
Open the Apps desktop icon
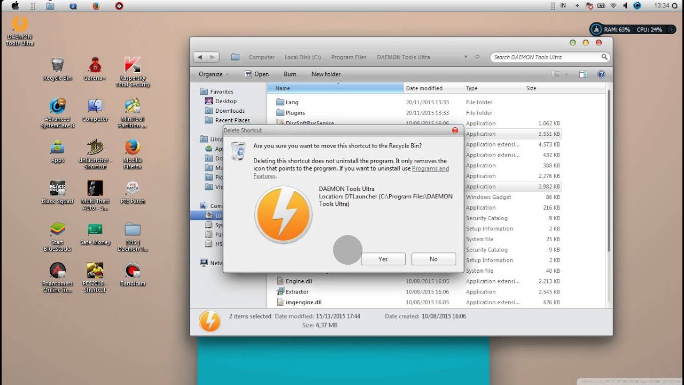[57, 152]
